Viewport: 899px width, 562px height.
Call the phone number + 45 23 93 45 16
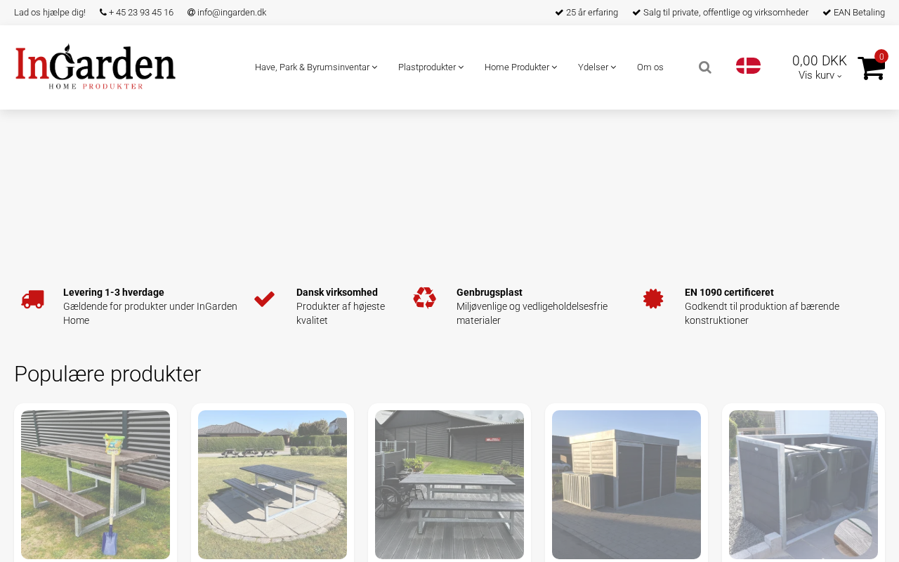136,13
